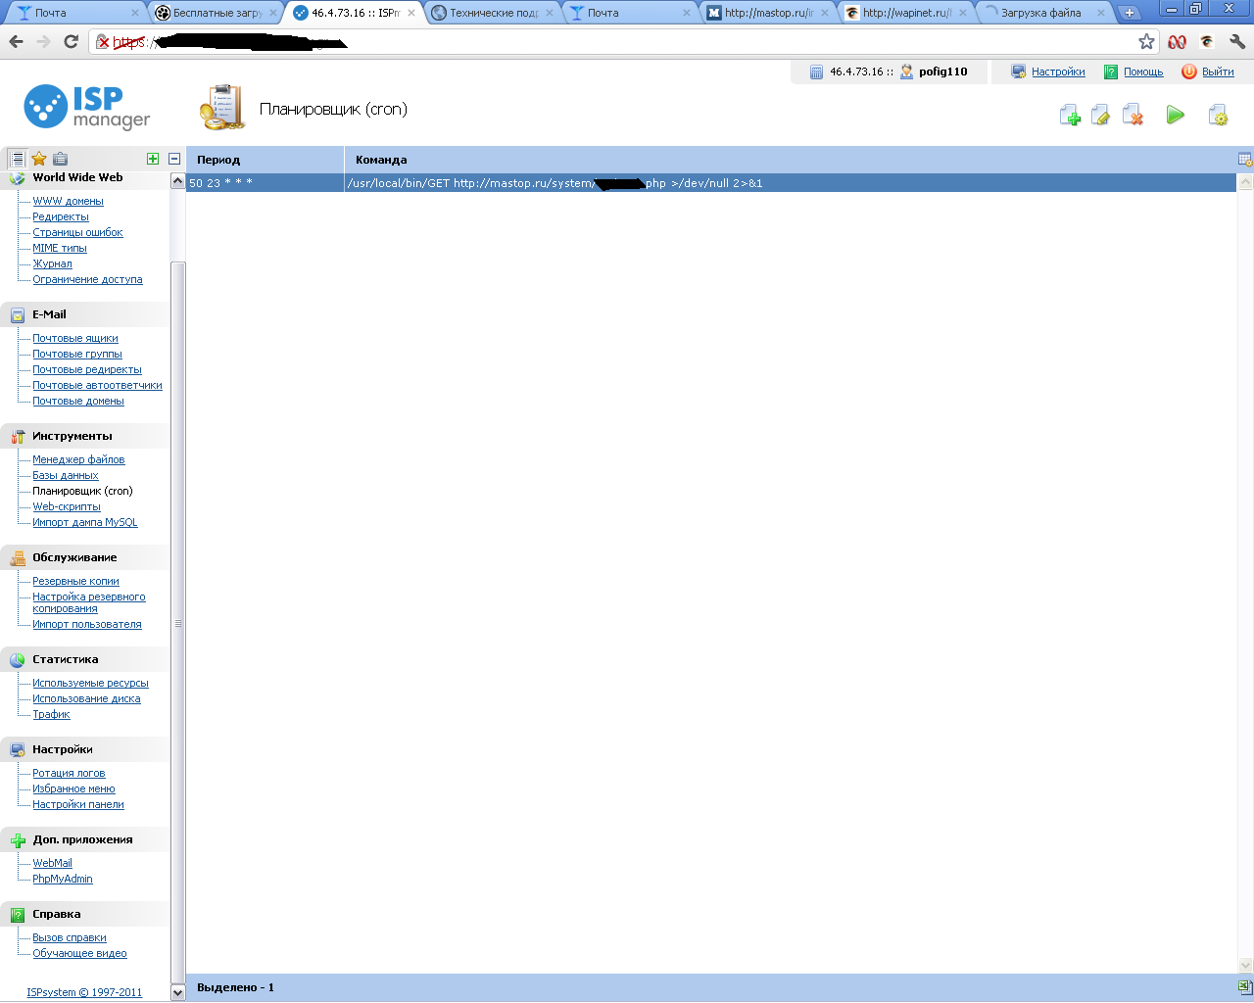
Task: Click the Выйти logout link
Action: pos(1218,72)
